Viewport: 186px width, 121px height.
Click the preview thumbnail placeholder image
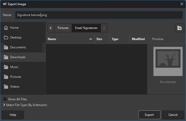168,62
